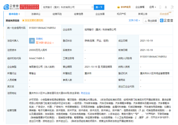
Task: Click the company name cell 坦克智行（重庆）科技有限公司
Action: (100, 30)
